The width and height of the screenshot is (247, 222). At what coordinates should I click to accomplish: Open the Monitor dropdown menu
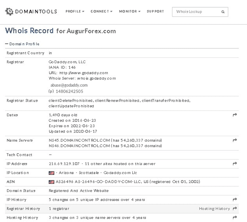[x=130, y=11]
